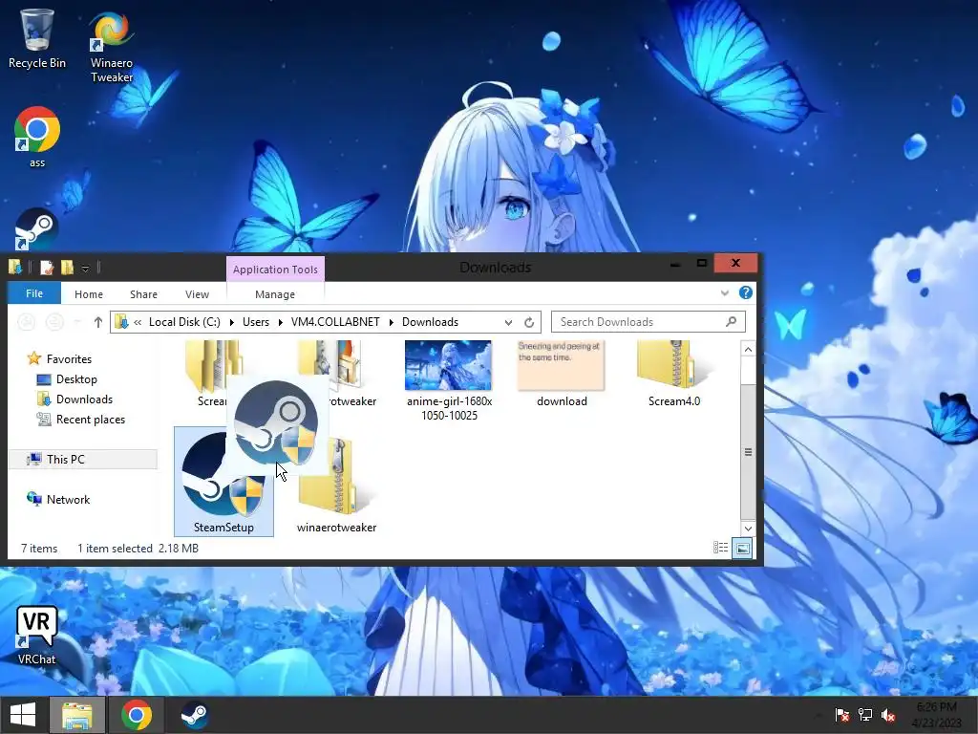Click the search magnifier icon
This screenshot has height=734, width=978.
click(x=731, y=321)
